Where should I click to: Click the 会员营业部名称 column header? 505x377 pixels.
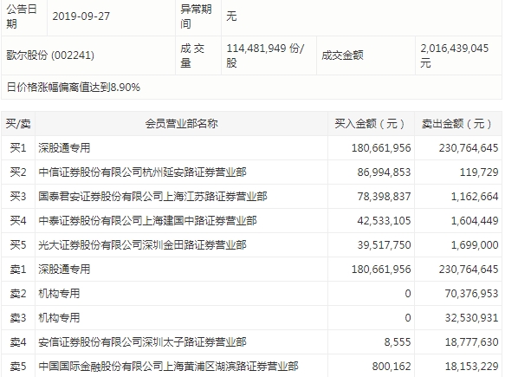tap(181, 123)
